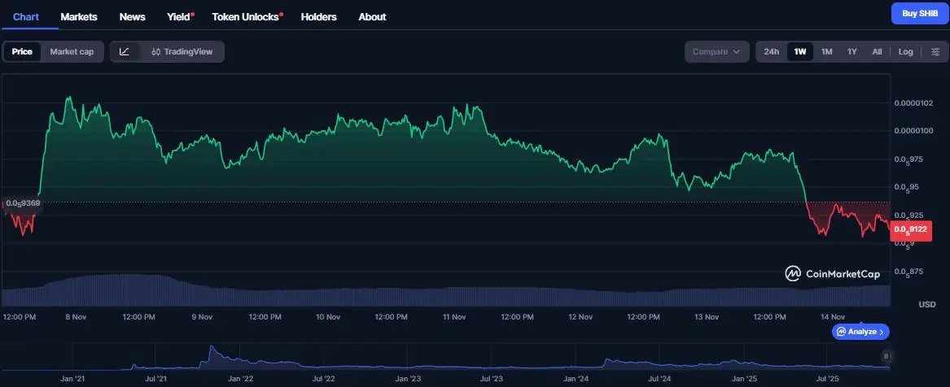Show the 1Y time range
The height and width of the screenshot is (387, 950).
pyautogui.click(x=851, y=52)
